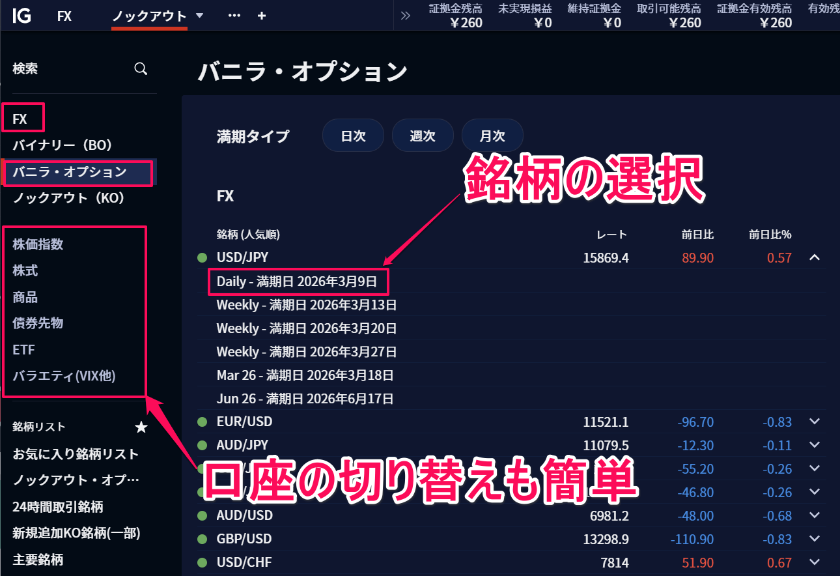The width and height of the screenshot is (840, 576).
Task: Select 株式 in the category list
Action: 24,271
